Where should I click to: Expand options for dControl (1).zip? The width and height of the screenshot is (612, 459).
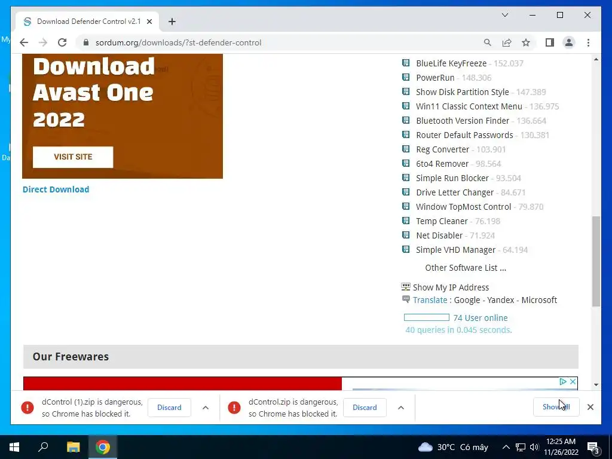[206, 408]
